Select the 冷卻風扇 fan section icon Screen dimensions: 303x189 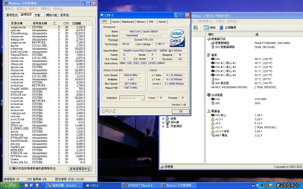click(x=209, y=95)
